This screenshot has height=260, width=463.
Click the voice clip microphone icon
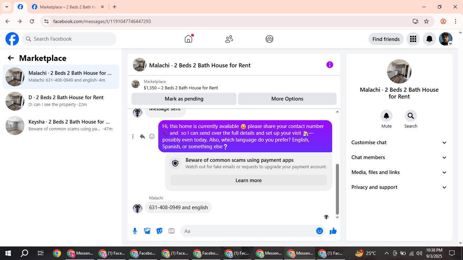(135, 231)
